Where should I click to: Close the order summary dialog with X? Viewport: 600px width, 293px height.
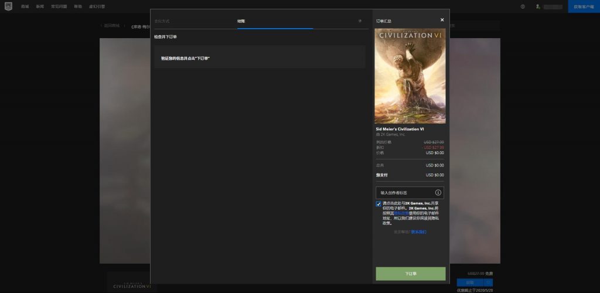442,20
